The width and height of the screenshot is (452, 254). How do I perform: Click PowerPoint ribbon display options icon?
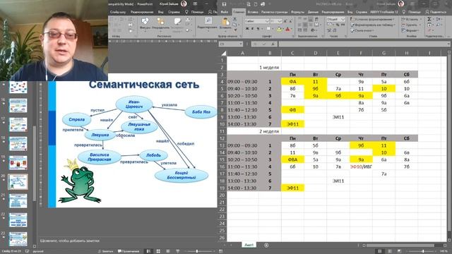pos(195,4)
